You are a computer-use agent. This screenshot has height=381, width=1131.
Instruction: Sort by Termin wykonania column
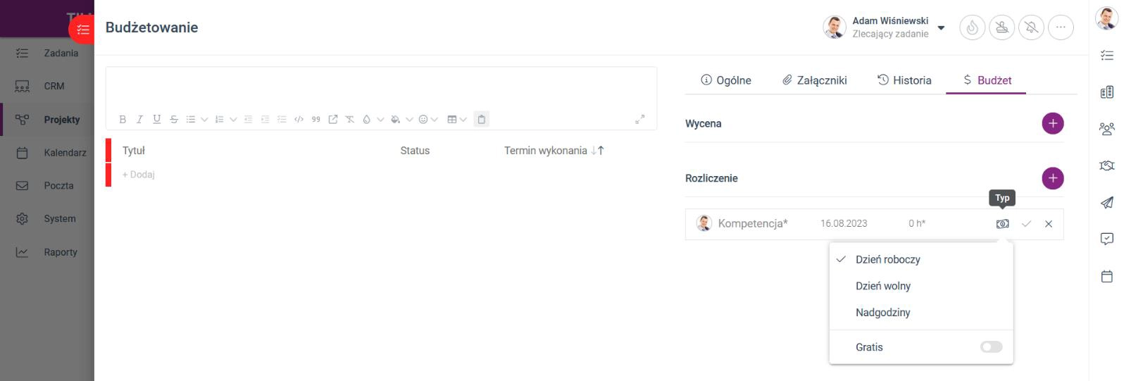[554, 151]
